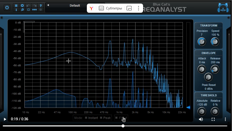
Task: Click the video volume speaker icon
Action: (x=201, y=119)
